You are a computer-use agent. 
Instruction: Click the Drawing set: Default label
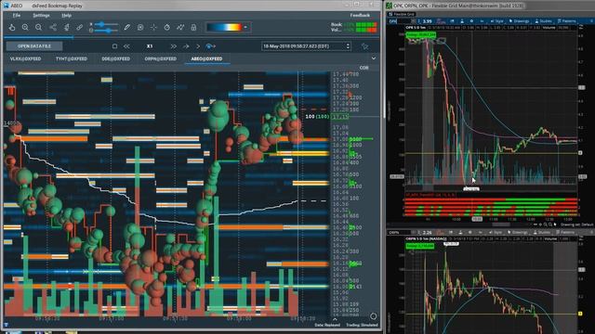pos(576,225)
